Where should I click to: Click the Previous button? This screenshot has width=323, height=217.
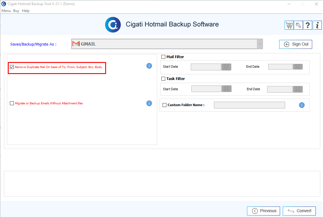pos(264,211)
